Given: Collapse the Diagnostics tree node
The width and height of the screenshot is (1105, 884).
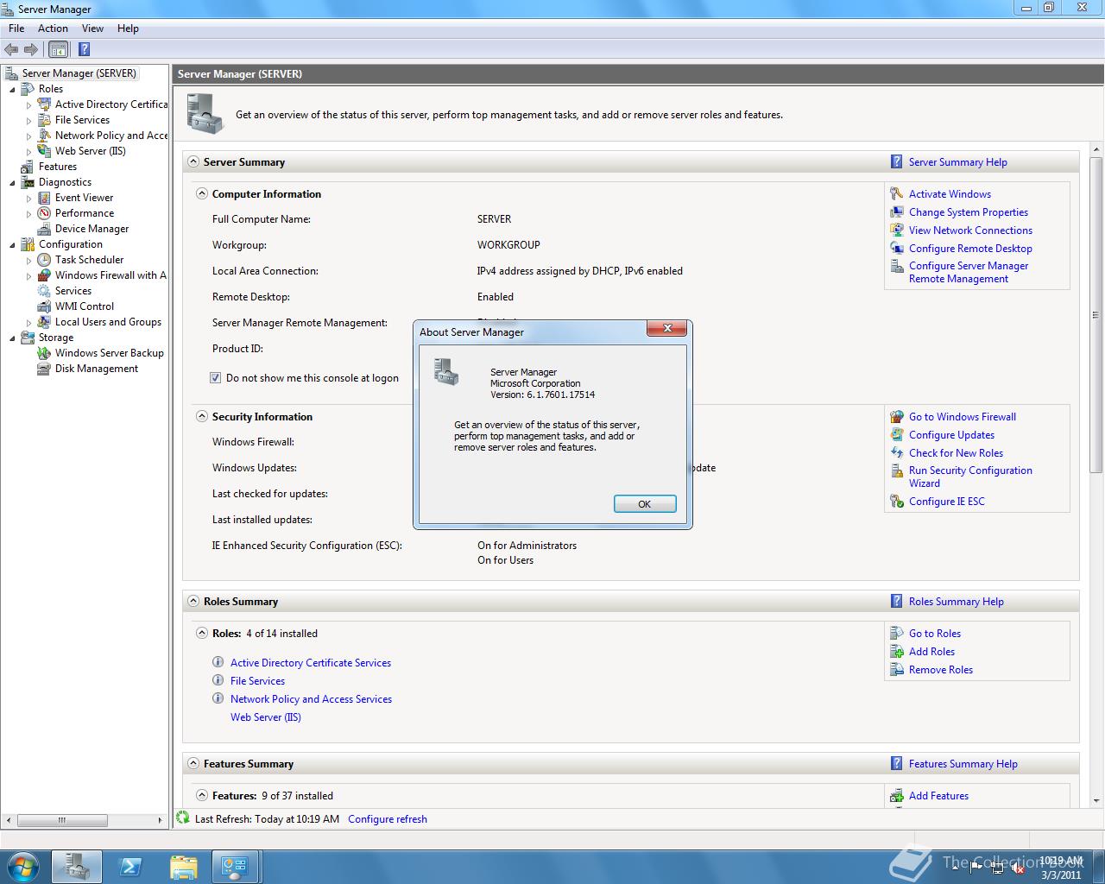Looking at the screenshot, I should click(12, 183).
